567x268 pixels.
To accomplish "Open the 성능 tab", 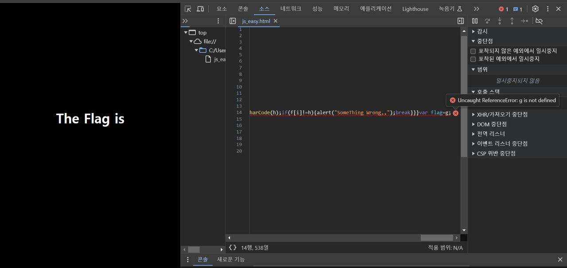I will pos(317,9).
